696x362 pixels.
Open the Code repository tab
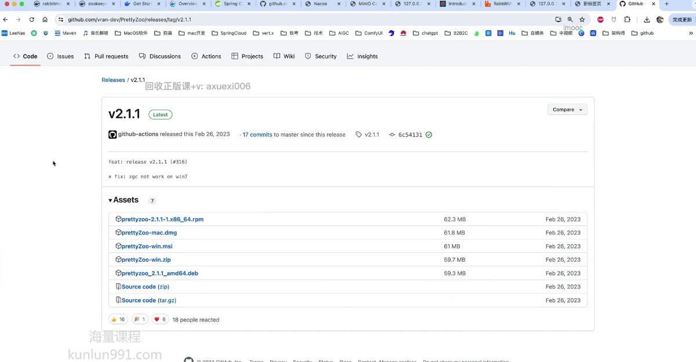coord(25,56)
